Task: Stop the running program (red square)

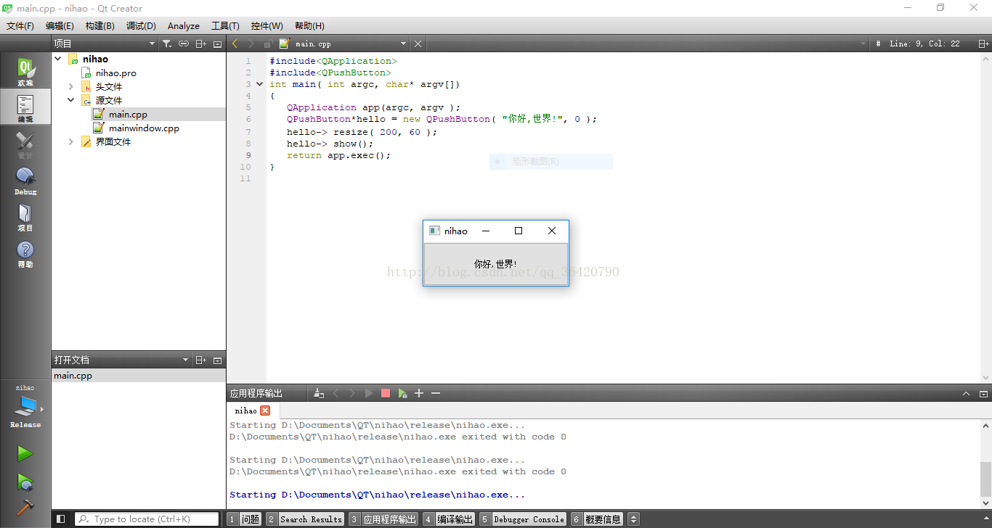Action: pyautogui.click(x=386, y=393)
